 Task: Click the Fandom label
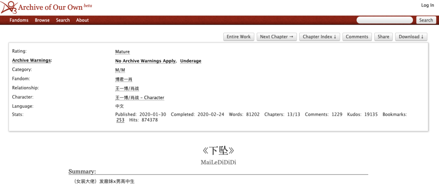pos(21,79)
